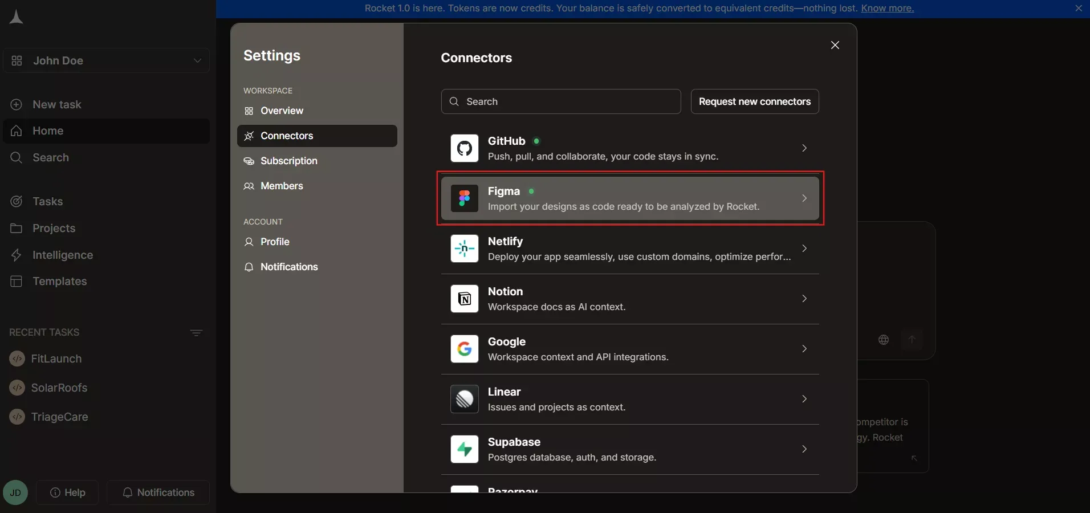Viewport: 1090px width, 513px height.
Task: Click Request new connectors button
Action: pos(755,101)
